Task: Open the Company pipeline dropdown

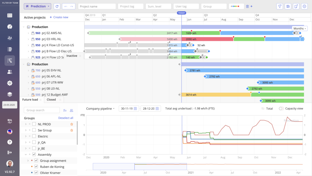Action: pos(100,108)
